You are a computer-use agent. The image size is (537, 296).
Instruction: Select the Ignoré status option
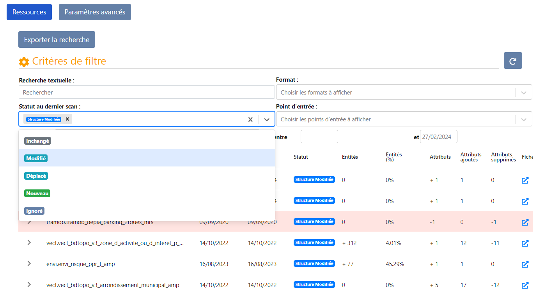[x=147, y=210]
